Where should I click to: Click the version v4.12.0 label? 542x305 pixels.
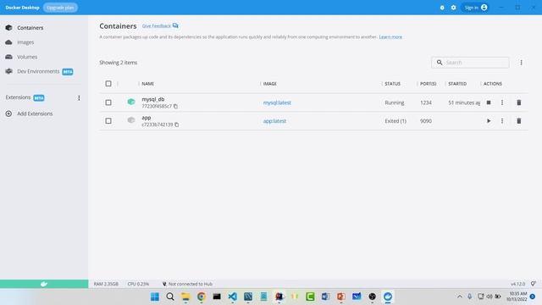(x=517, y=284)
